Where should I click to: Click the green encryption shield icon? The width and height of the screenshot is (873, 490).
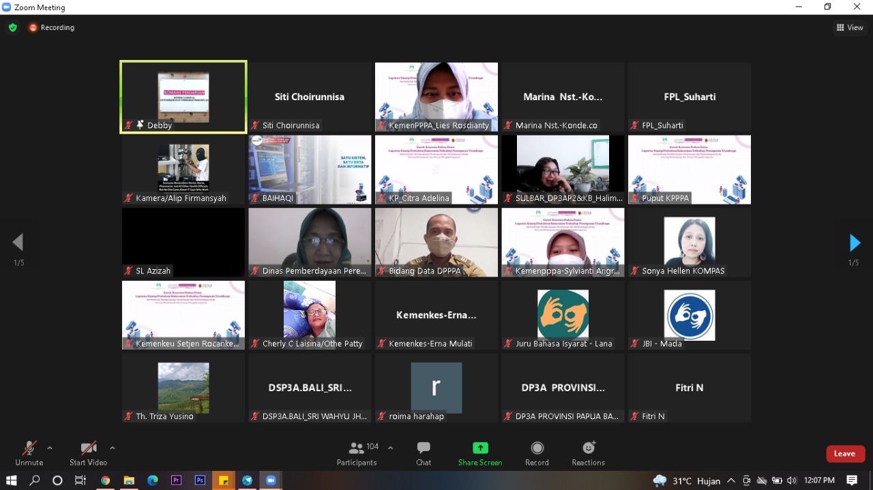[13, 28]
